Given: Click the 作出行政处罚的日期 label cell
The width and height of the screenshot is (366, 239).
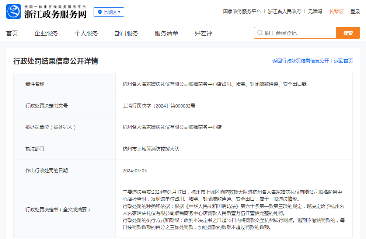Looking at the screenshot, I should point(65,171).
